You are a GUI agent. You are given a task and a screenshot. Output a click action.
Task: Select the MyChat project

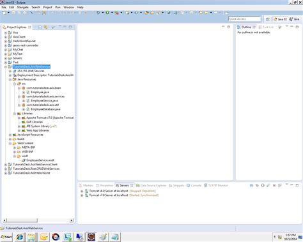point(18,50)
